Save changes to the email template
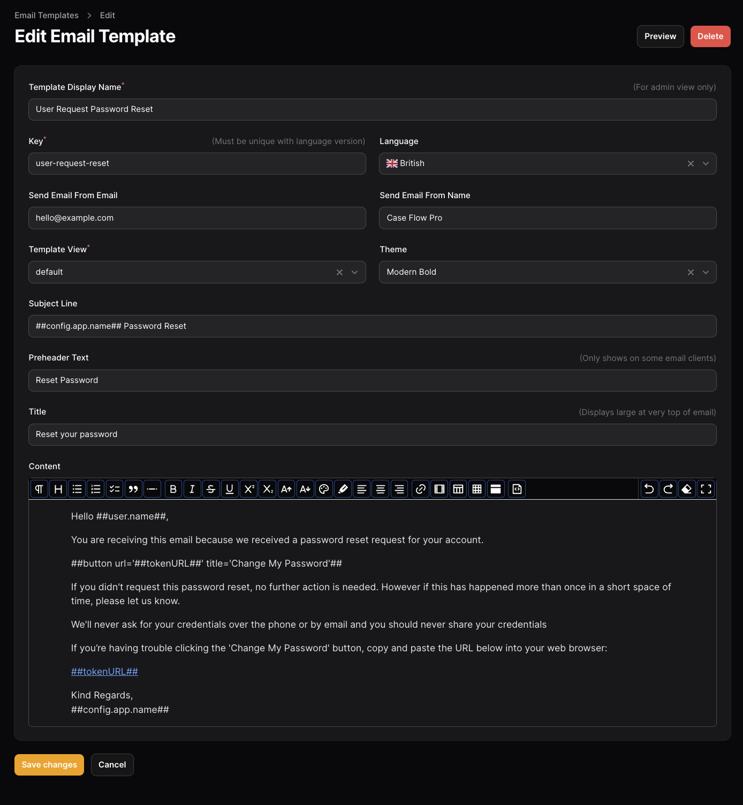The height and width of the screenshot is (805, 743). pyautogui.click(x=49, y=765)
